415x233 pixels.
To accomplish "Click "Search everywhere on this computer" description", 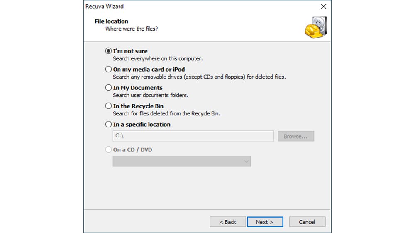I will click(158, 59).
